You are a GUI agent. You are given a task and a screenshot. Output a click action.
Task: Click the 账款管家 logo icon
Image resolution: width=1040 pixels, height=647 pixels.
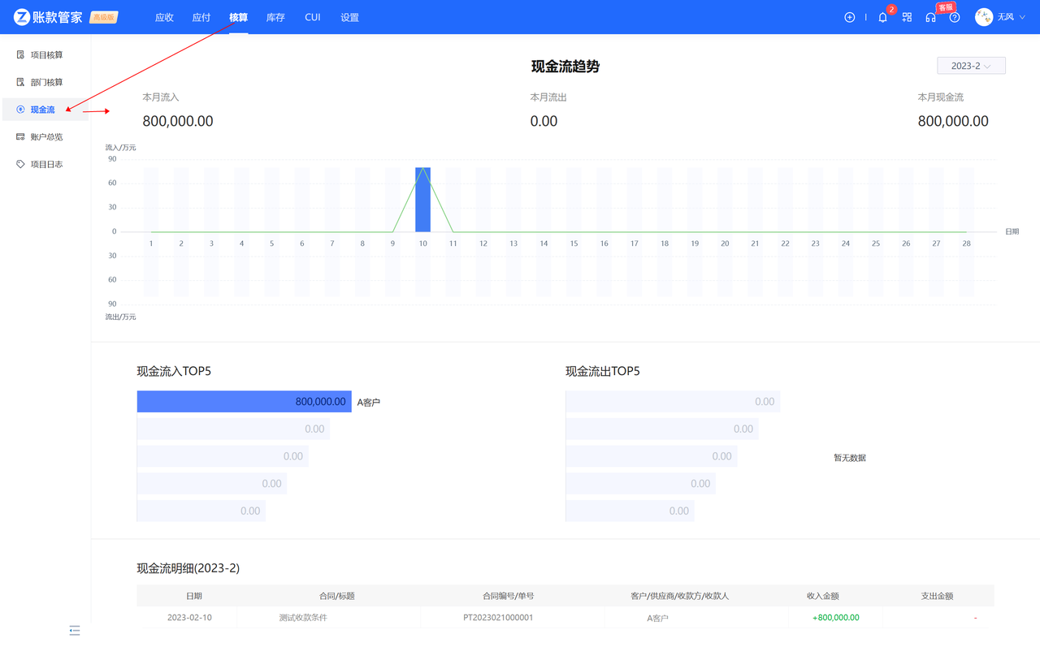click(22, 17)
